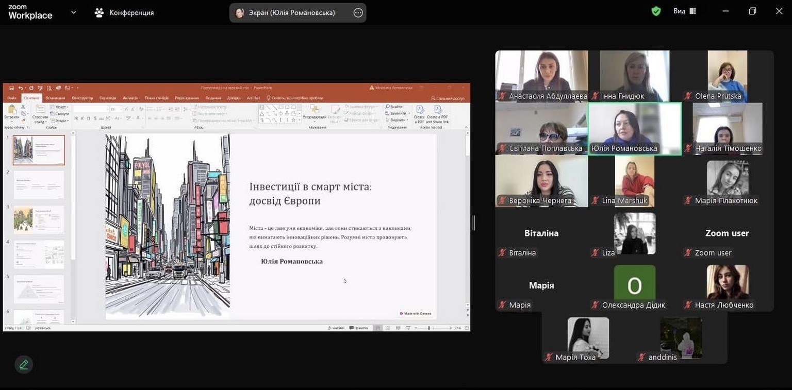Click the zoom slider in PowerPoint status bar

tap(429, 328)
